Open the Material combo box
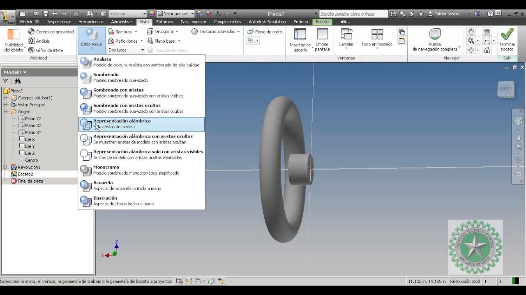 (127, 14)
